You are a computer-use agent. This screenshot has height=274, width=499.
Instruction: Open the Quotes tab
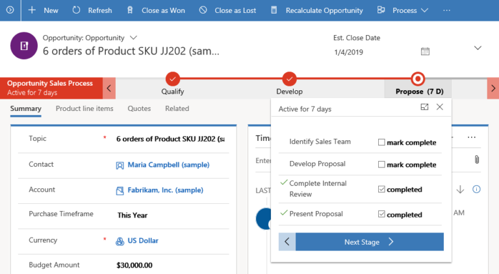[139, 108]
